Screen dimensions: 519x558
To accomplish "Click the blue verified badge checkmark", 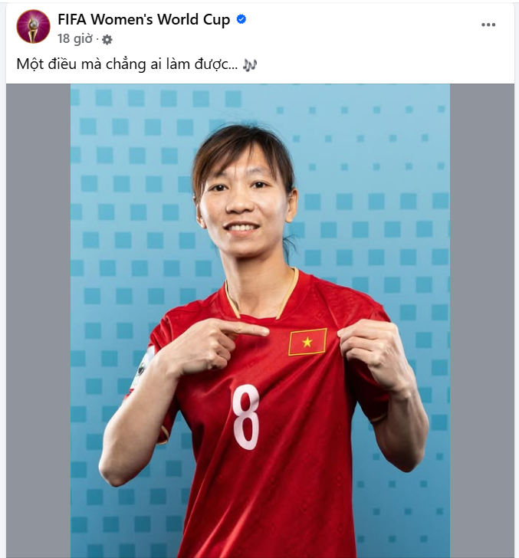I will click(x=241, y=19).
